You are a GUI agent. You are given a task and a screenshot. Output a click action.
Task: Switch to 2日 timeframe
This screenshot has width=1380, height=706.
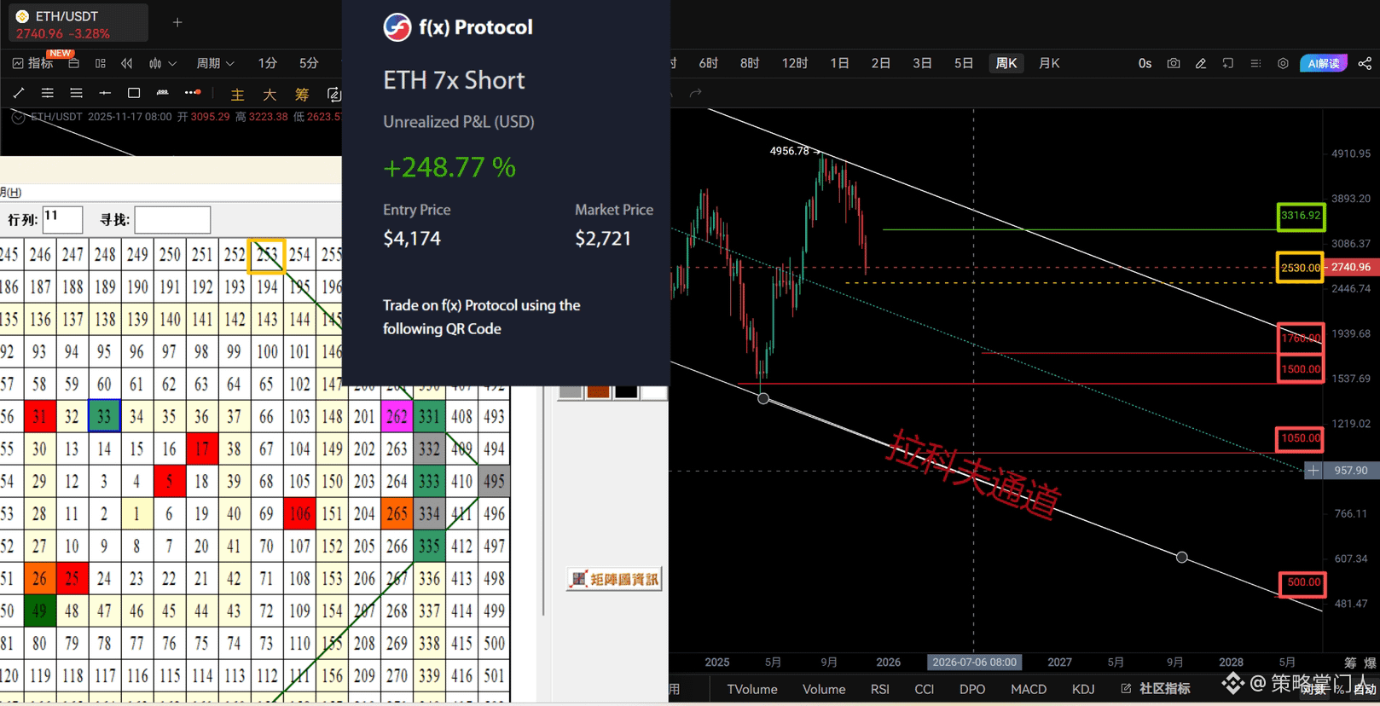[x=881, y=63]
